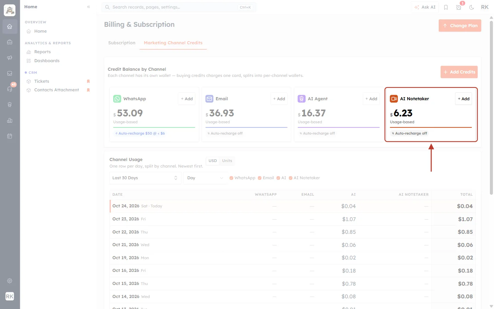Open settings gear in left rail
Viewport: 494px width, 309px height.
10,281
